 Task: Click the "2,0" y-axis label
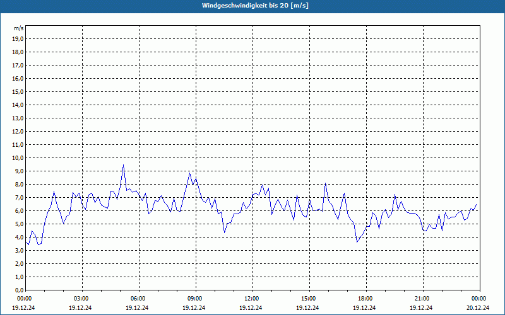tap(19, 263)
